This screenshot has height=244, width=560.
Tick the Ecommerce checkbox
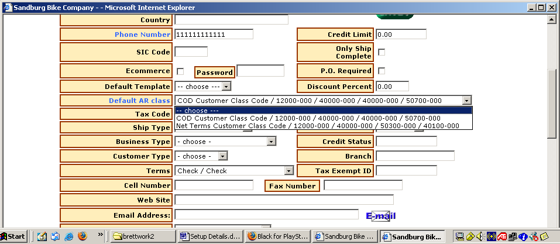click(x=180, y=71)
